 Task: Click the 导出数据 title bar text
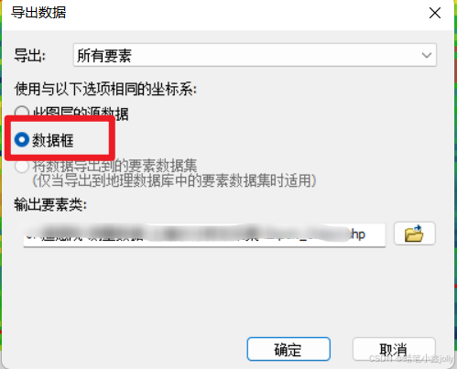click(x=38, y=13)
